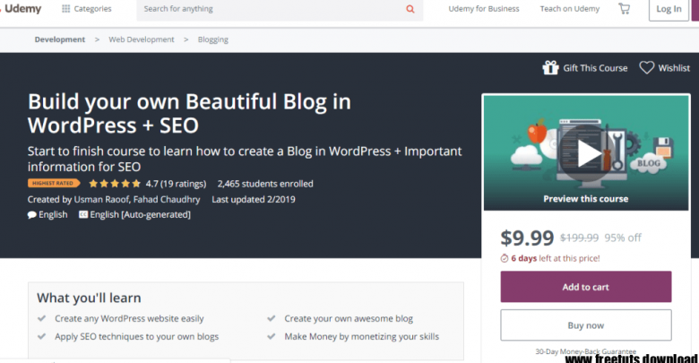Click Create your own awesome blog
The height and width of the screenshot is (363, 699).
(x=349, y=318)
